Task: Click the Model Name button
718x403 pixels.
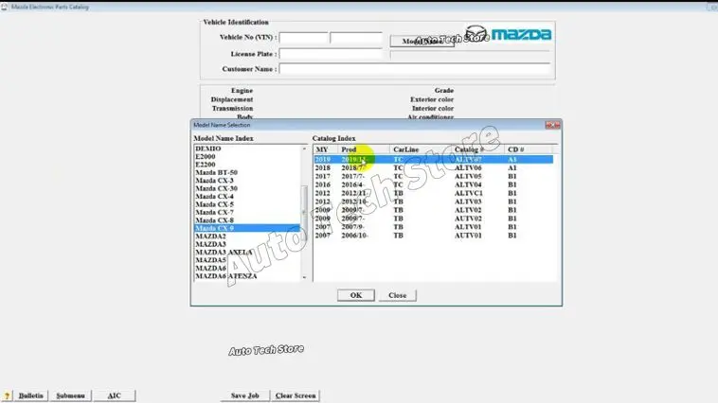Action: coord(422,42)
